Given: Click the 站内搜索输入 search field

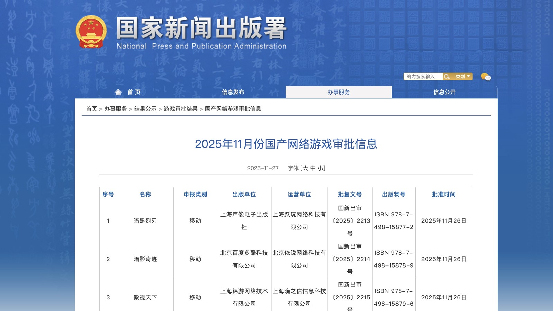Looking at the screenshot, I should [423, 76].
